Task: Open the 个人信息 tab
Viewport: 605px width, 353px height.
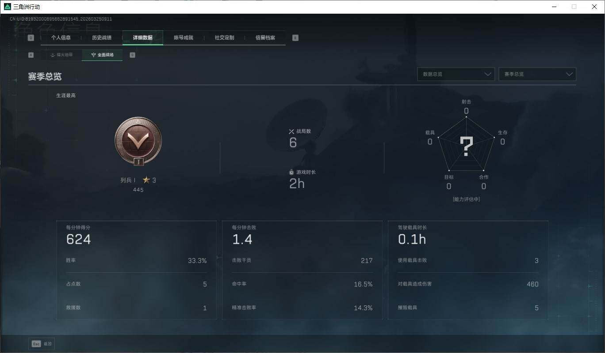Action: [61, 38]
